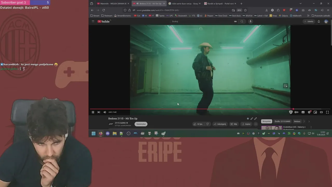Click Zapisz to save video
This screenshot has width=332, height=187.
[246, 124]
